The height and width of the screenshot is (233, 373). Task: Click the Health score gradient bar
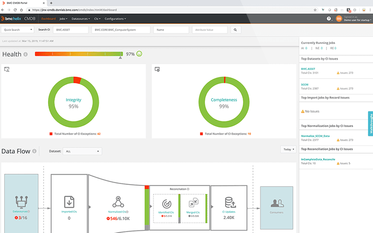(79, 54)
